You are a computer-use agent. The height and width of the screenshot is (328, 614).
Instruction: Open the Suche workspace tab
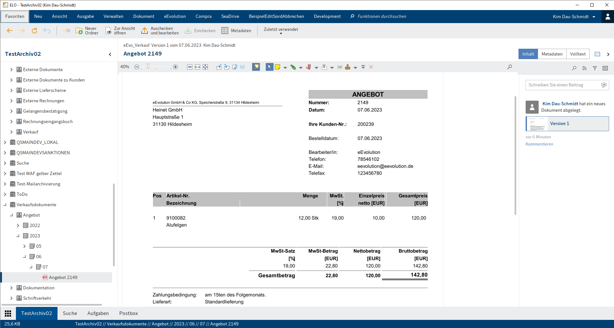(x=70, y=313)
